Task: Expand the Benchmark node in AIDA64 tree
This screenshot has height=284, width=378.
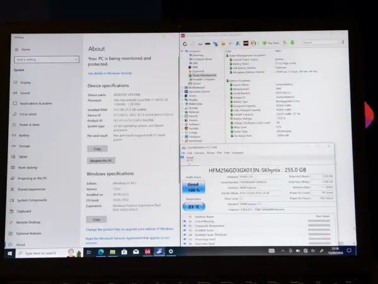Action: [182, 141]
